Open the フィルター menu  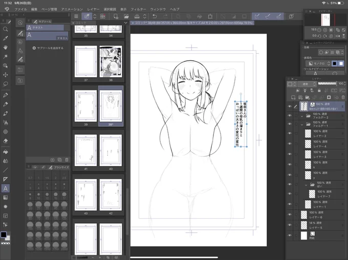coord(138,9)
